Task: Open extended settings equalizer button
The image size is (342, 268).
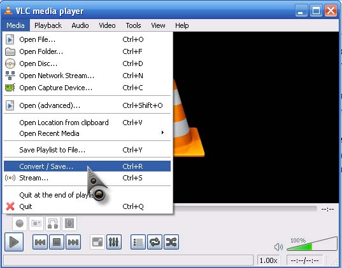Action: pos(114,242)
